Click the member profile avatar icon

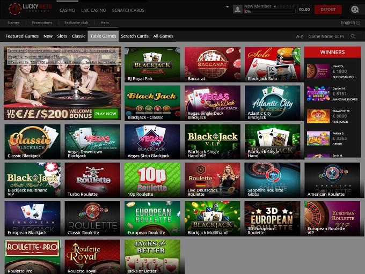[237, 9]
